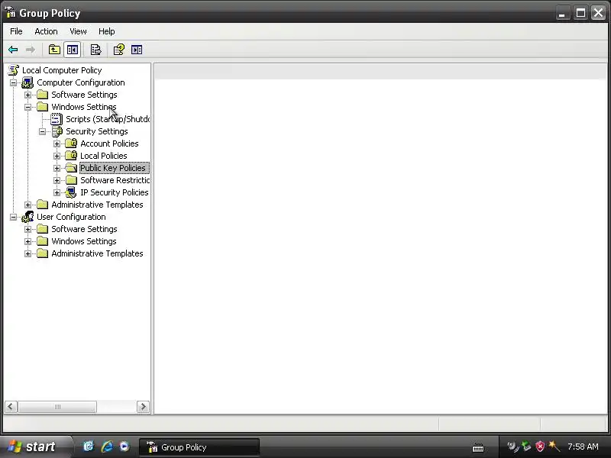Open the Help toolbar icon
The width and height of the screenshot is (611, 458).
click(x=118, y=50)
